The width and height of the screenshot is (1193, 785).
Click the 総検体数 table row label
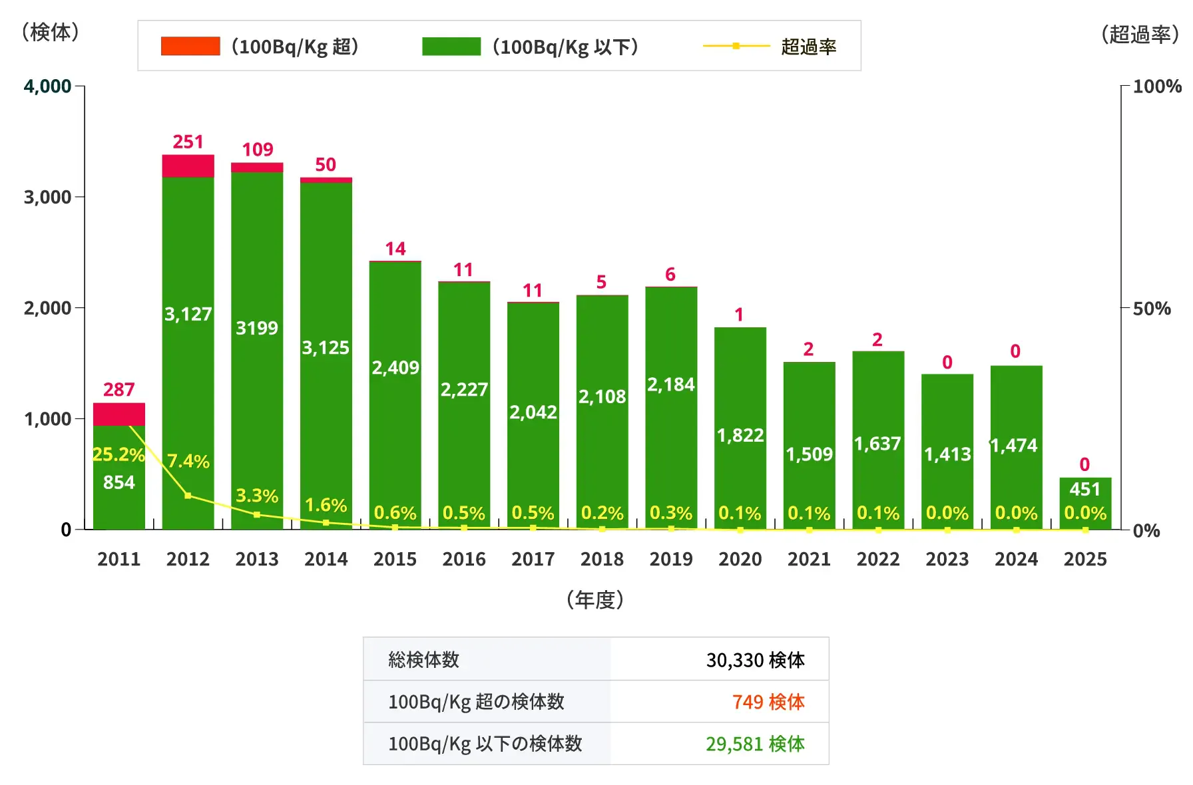coord(424,659)
